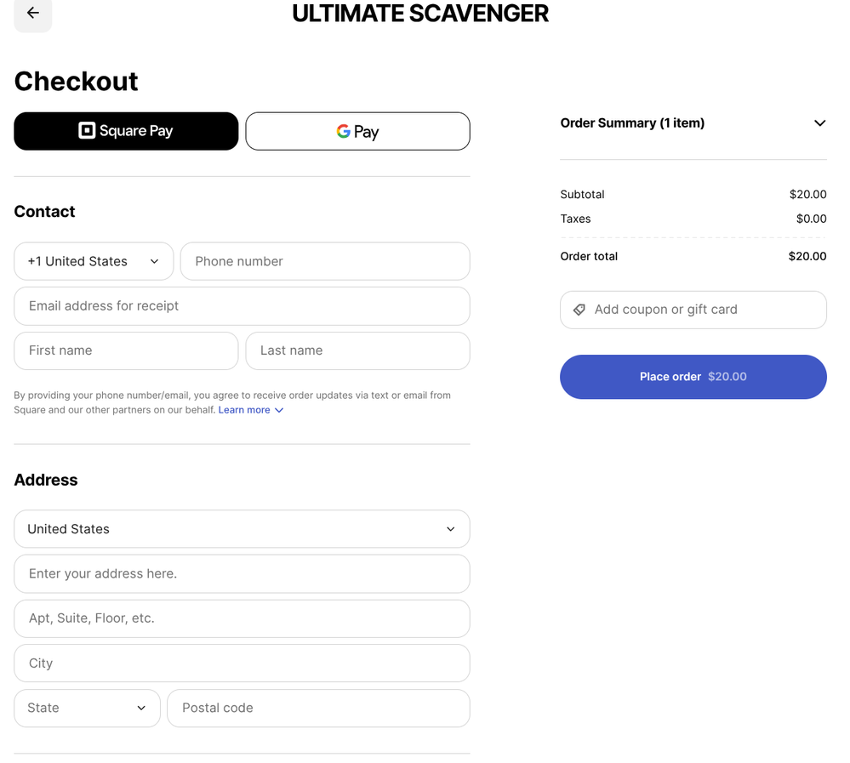Click the Enter your address field
The image size is (850, 763).
pos(242,574)
